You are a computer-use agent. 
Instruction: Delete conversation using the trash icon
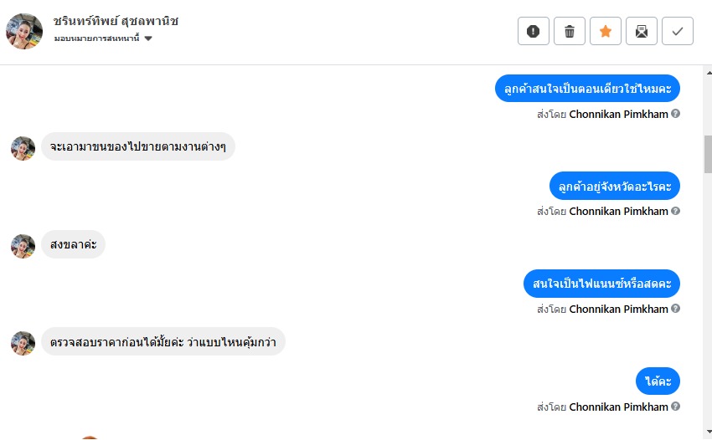[x=570, y=32]
